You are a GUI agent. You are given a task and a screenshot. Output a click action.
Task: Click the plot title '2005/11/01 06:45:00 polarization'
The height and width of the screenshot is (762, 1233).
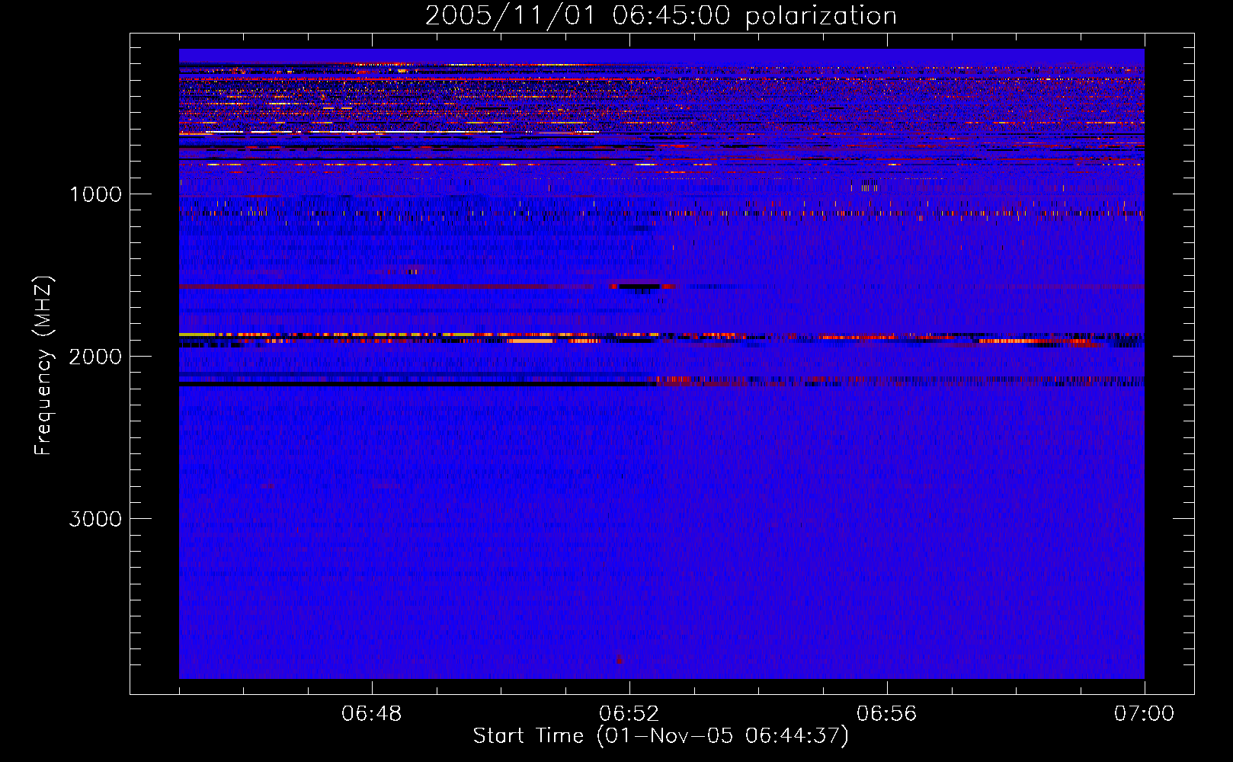coord(661,16)
